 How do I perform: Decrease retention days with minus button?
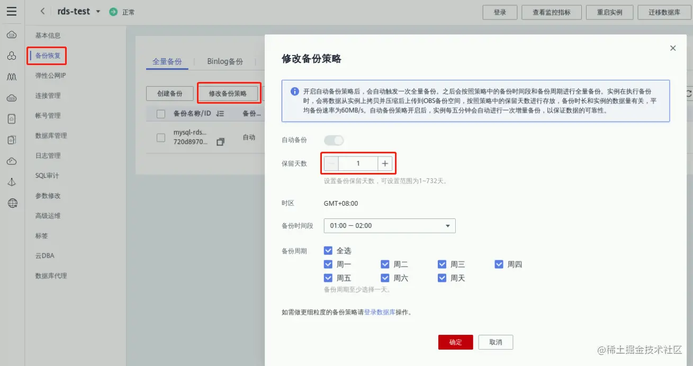(x=331, y=163)
